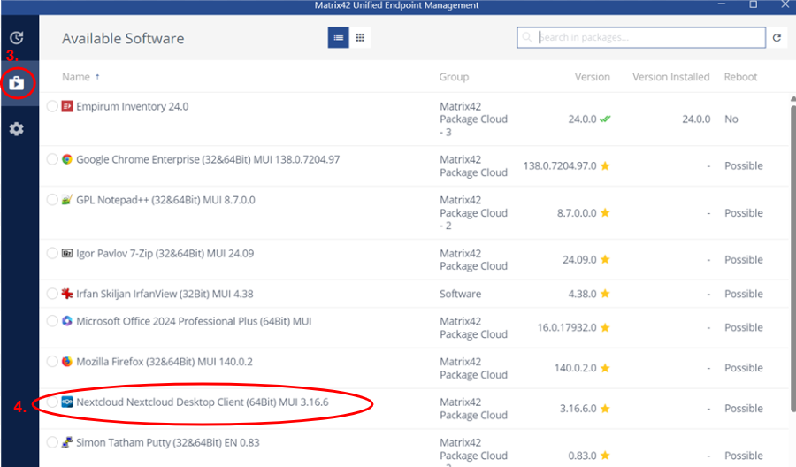Click the 7-Zip package icon
The image size is (796, 467).
67,253
